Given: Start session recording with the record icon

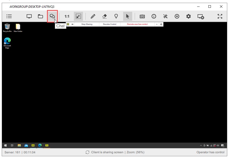Looking at the screenshot, I should tap(177, 16).
